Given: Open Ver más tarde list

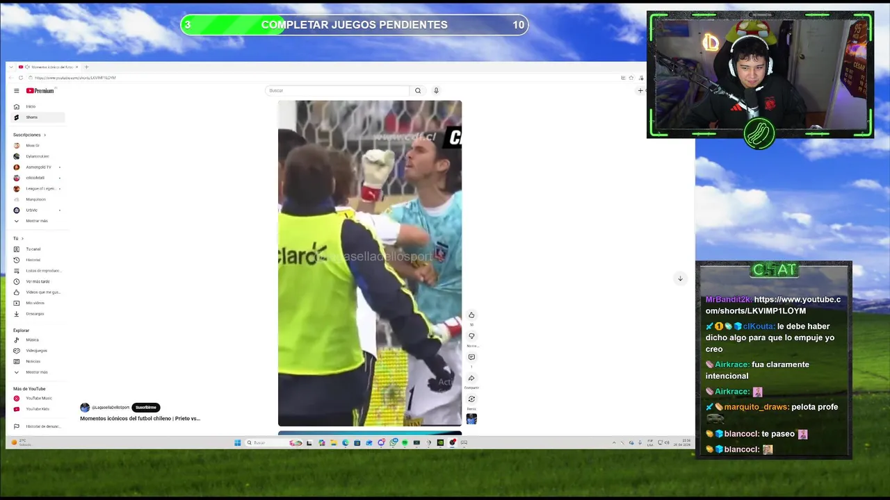Looking at the screenshot, I should pos(38,281).
